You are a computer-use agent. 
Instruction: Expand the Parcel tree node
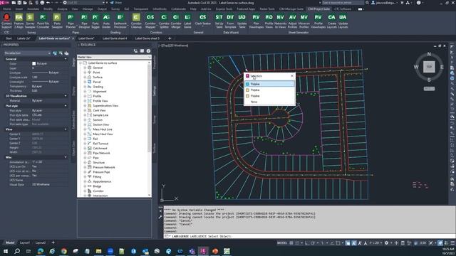85,82
